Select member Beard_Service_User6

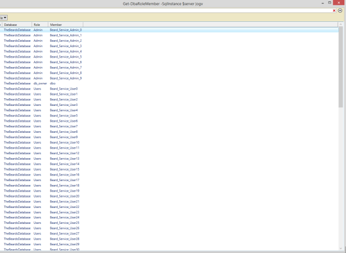click(x=64, y=121)
